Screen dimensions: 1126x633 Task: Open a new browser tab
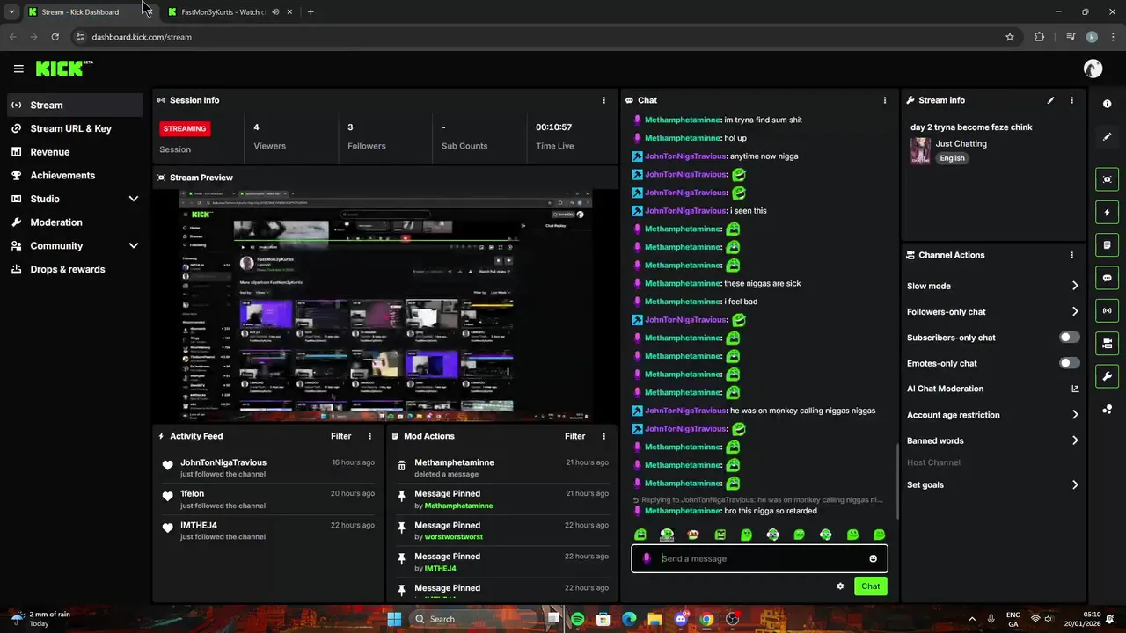[311, 12]
